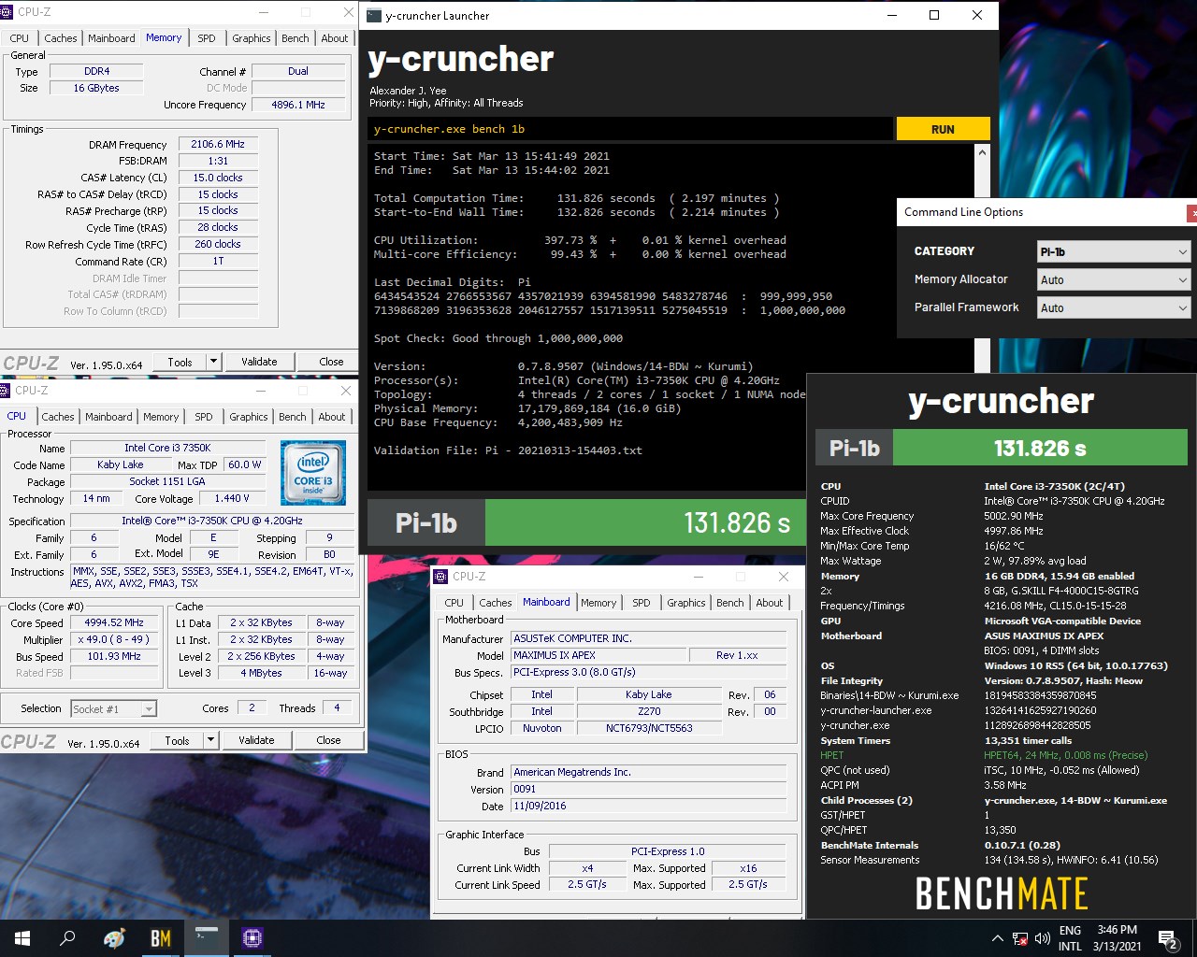
Task: Click the BENCHMATE logo in result panel
Action: point(1002,893)
